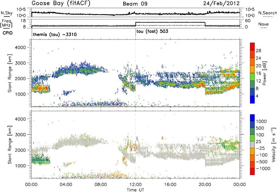The image size is (277, 192).
Task: Click the "12:00" time tick label
Action: (x=135, y=185)
